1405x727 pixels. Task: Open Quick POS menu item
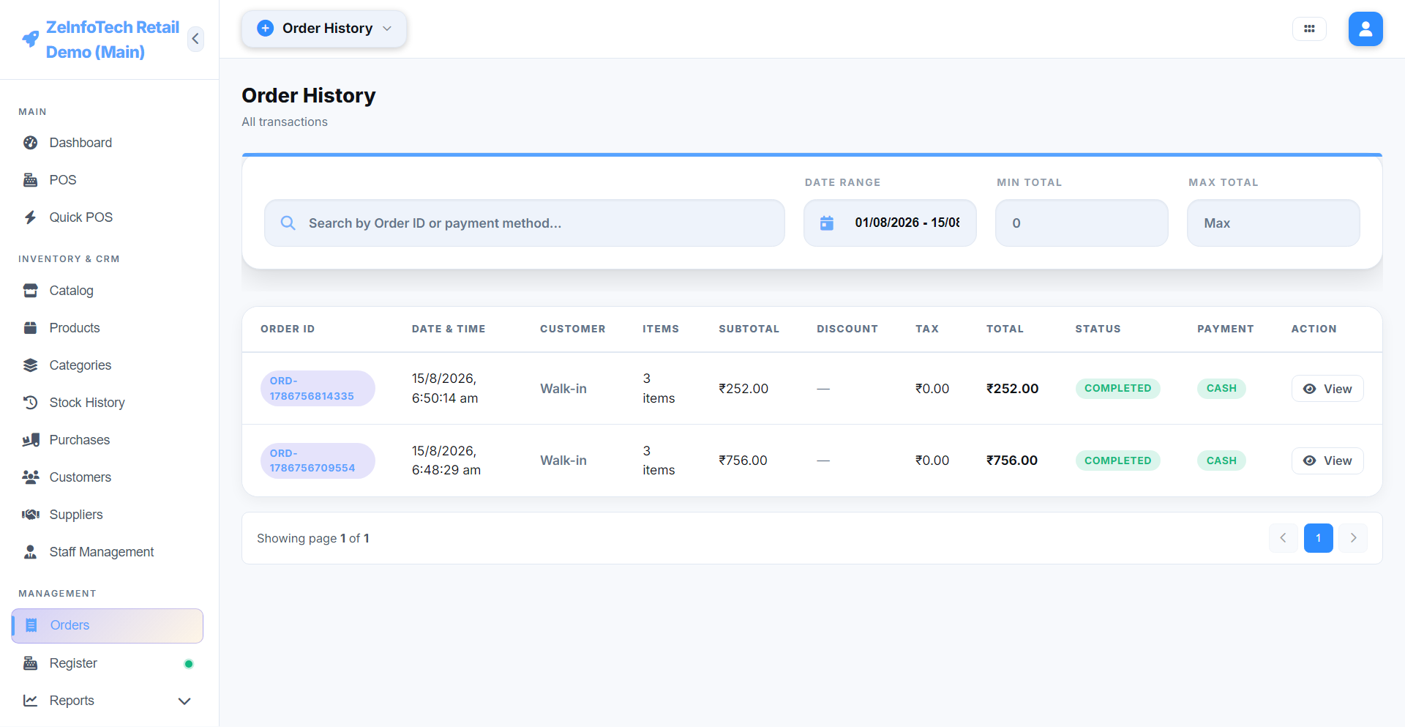pyautogui.click(x=107, y=217)
